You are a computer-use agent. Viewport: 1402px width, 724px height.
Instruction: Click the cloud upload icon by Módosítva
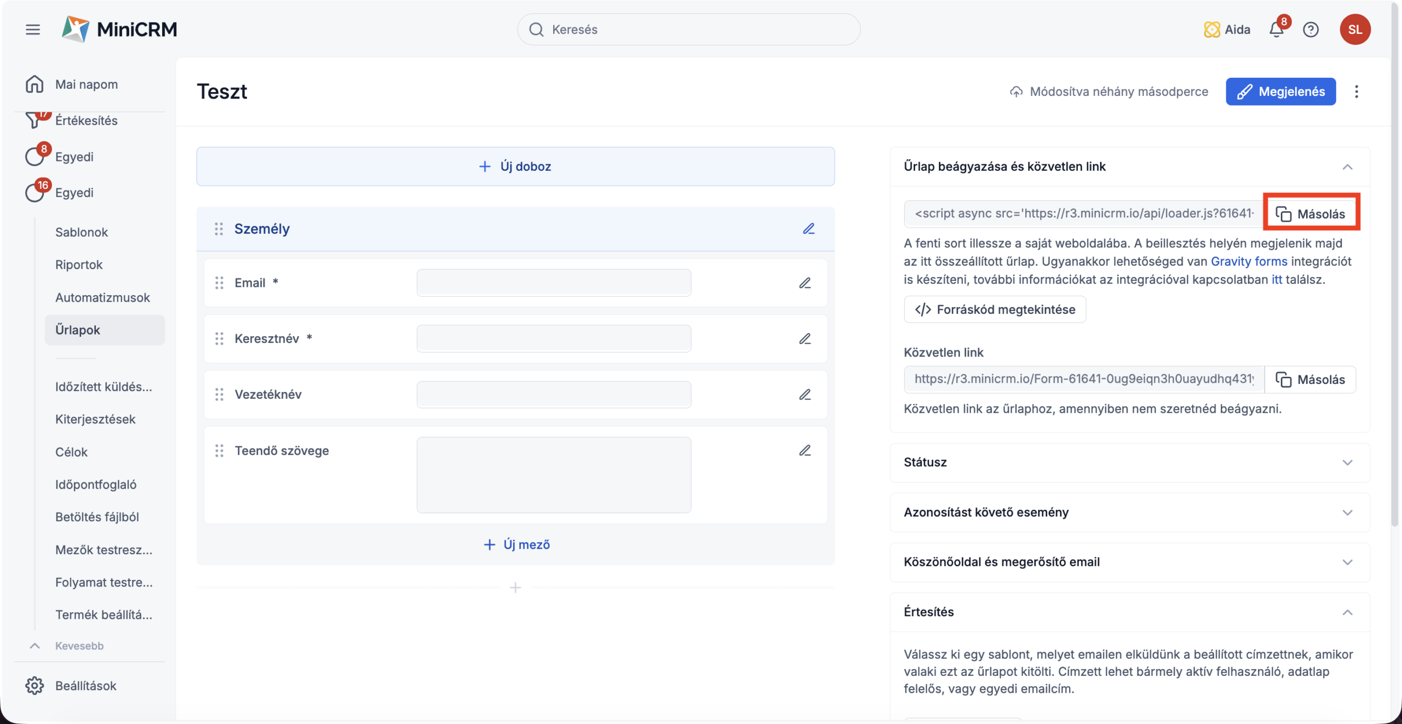coord(1016,92)
